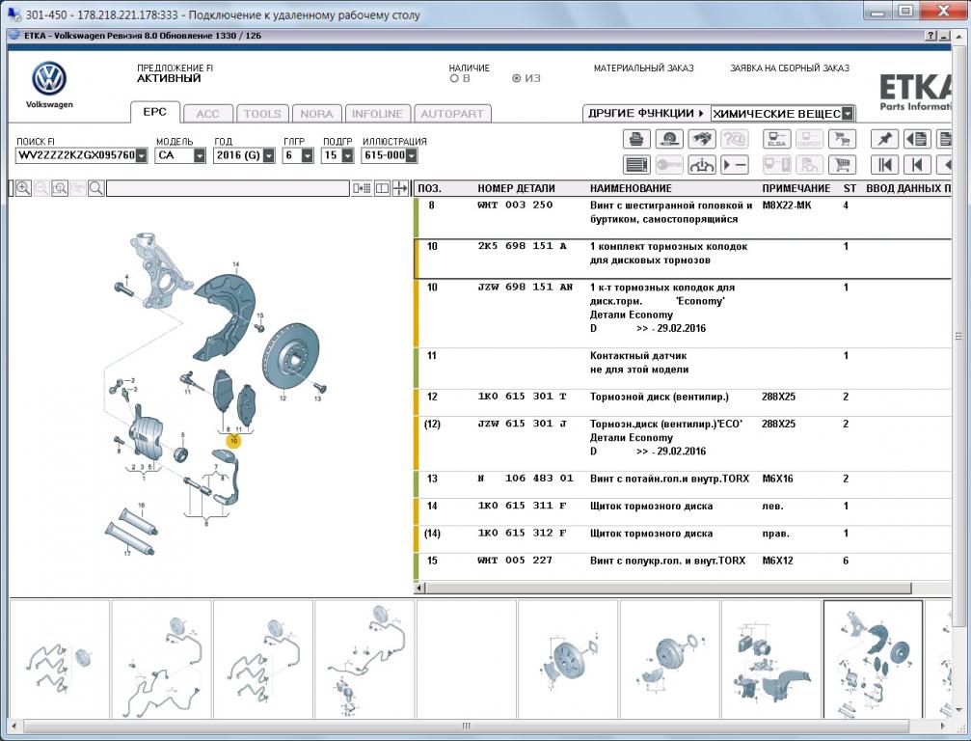Viewport: 971px width, 741px height.
Task: Click the double shopping carts icon
Action: pyautogui.click(x=842, y=139)
